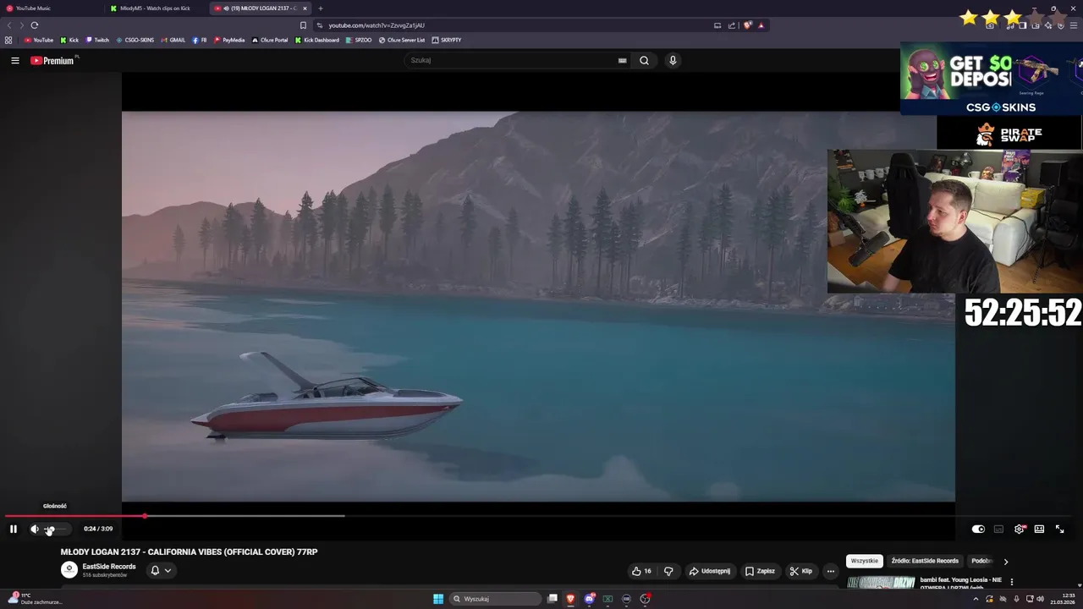This screenshot has height=609, width=1083.
Task: Click the EastSide Records channel avatar
Action: point(69,570)
